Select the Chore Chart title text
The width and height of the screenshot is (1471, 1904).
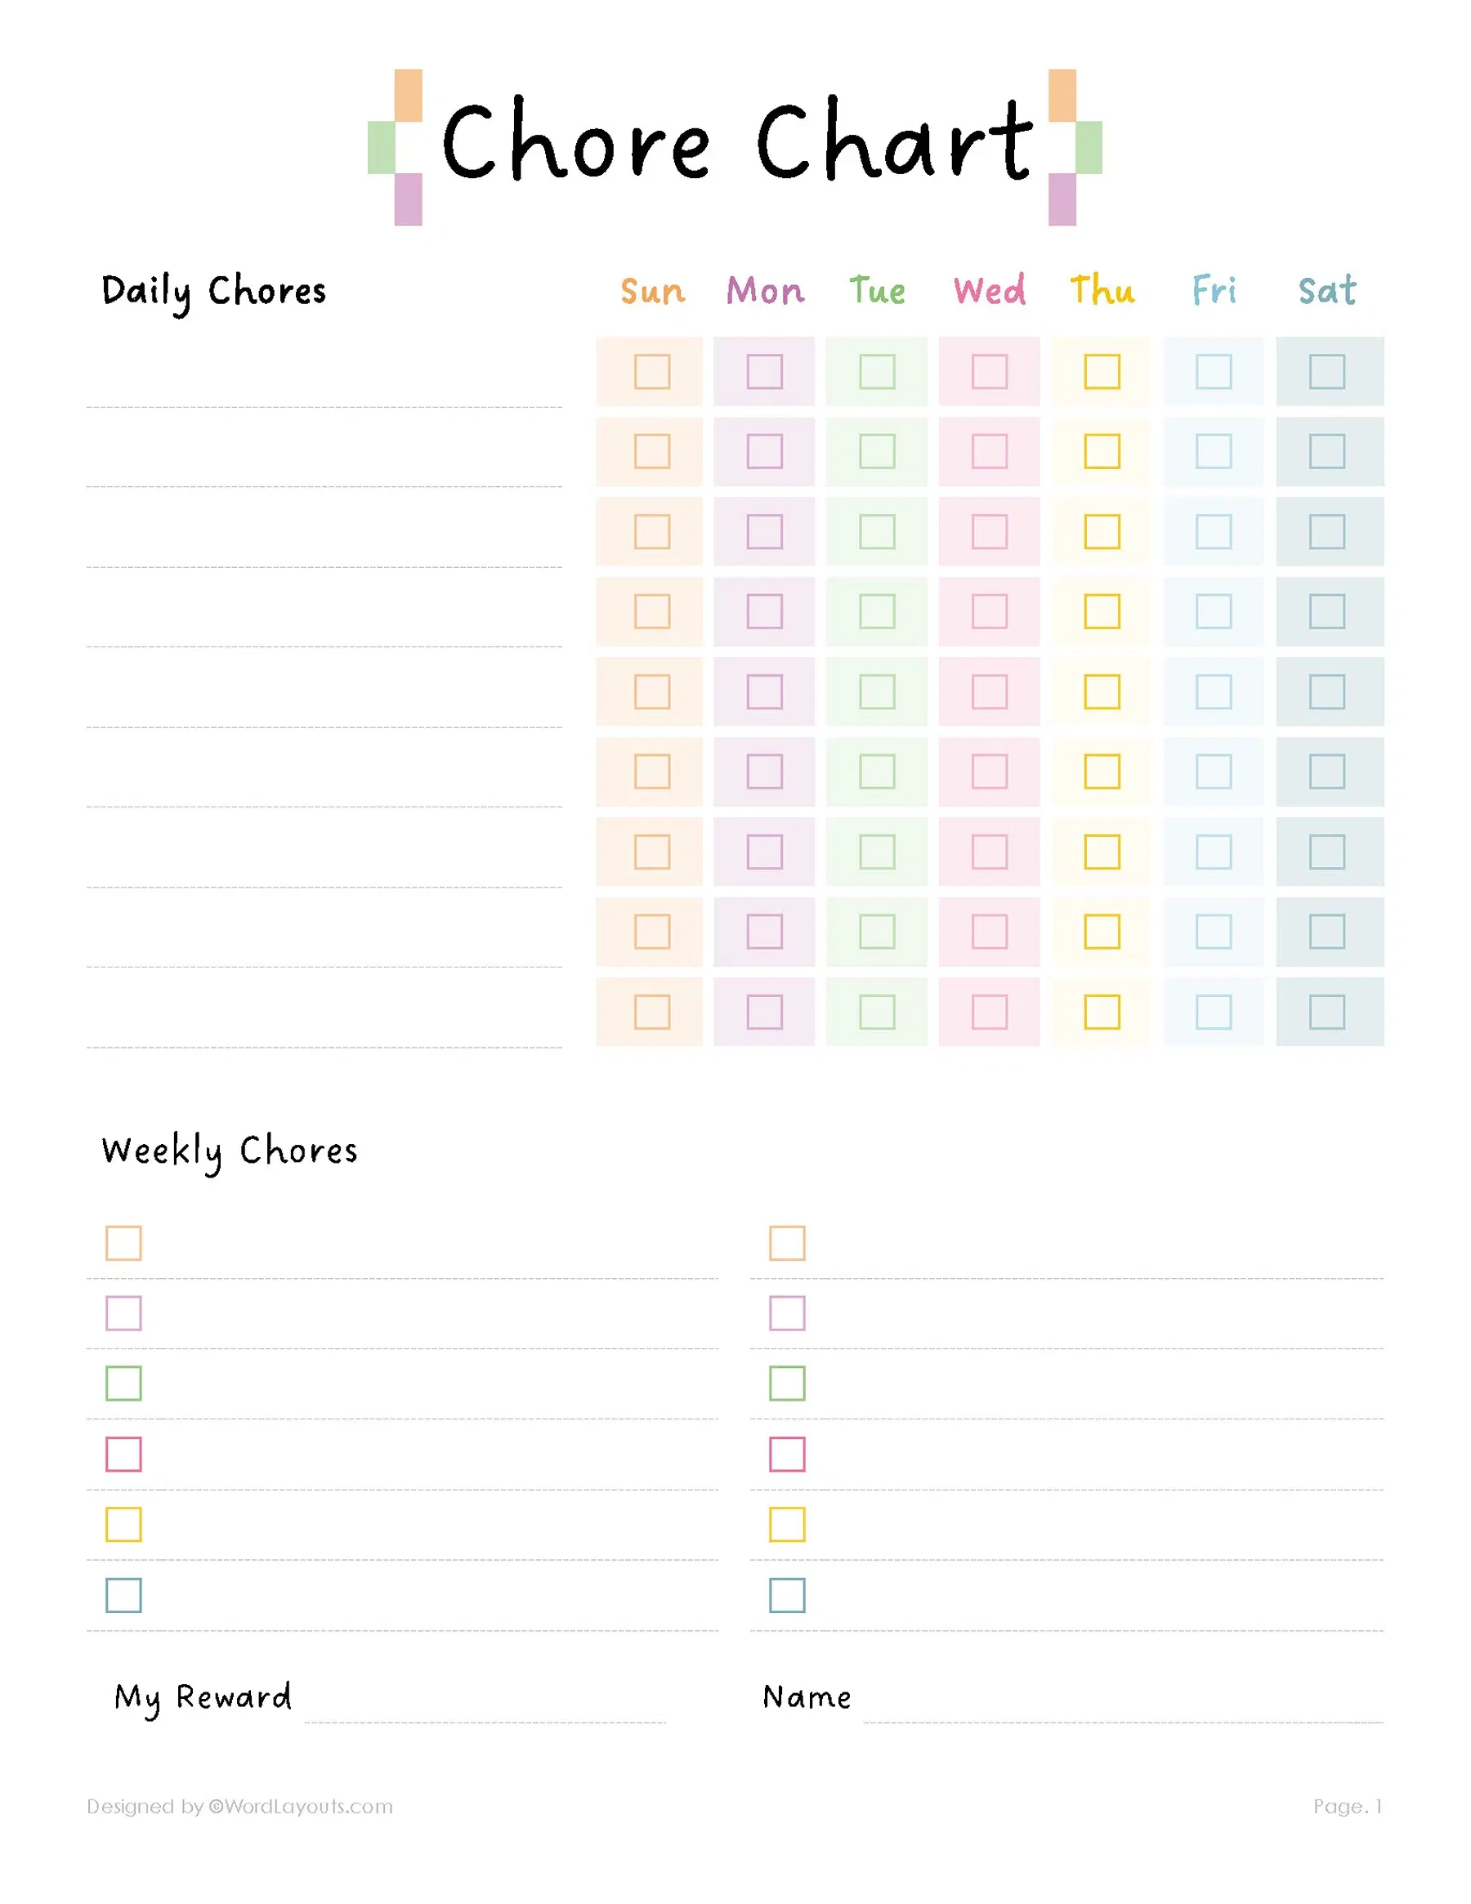point(737,141)
